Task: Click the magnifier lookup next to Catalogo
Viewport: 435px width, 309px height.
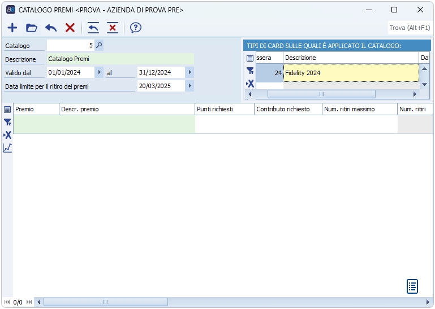Action: click(x=99, y=46)
